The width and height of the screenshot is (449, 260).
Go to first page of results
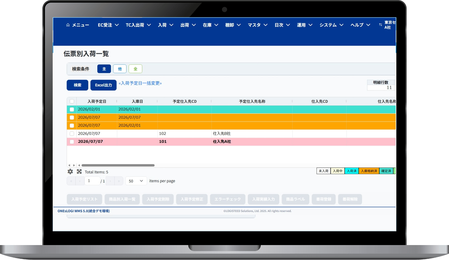pyautogui.click(x=71, y=181)
